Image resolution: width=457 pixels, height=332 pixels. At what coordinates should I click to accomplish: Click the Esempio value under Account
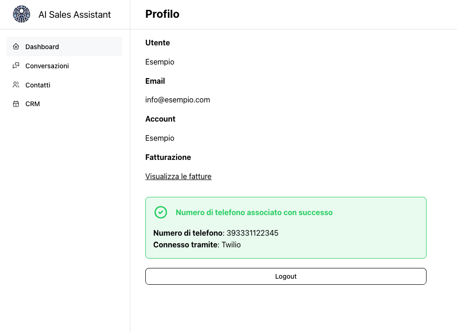[x=160, y=138]
